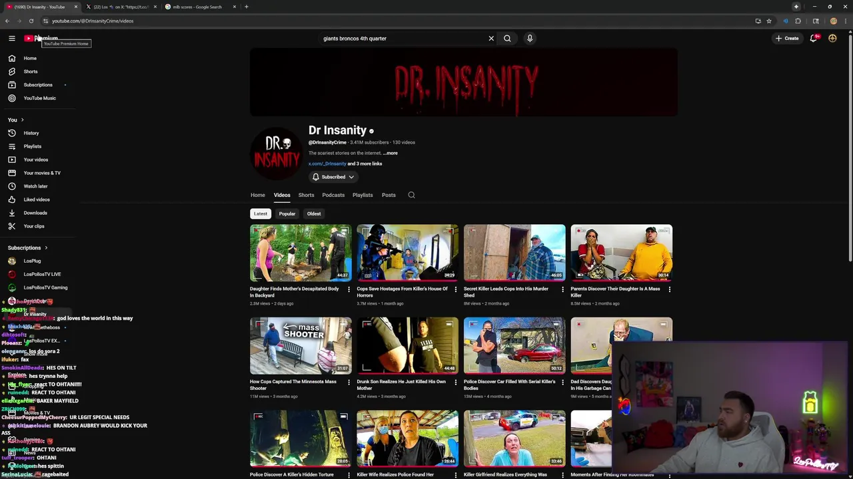Screen dimensions: 853x479
Task: Switch to the X browser tab
Action: point(120,7)
